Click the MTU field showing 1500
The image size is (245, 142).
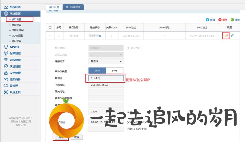pyautogui.click(x=106, y=112)
